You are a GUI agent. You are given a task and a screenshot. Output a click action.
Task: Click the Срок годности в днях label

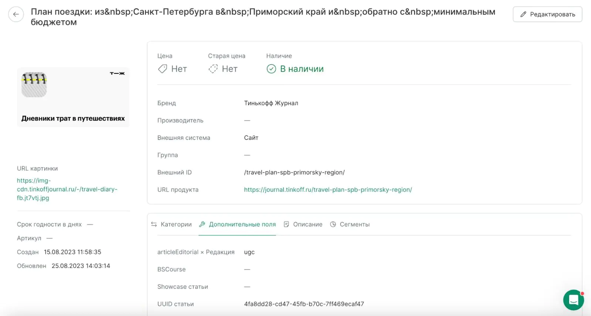[x=49, y=224]
